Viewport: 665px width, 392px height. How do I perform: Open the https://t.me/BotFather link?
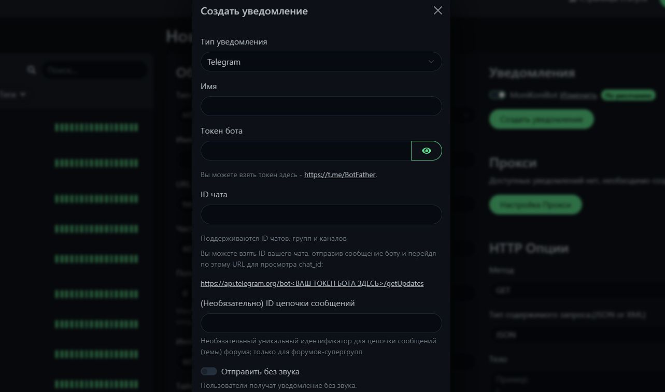(340, 175)
